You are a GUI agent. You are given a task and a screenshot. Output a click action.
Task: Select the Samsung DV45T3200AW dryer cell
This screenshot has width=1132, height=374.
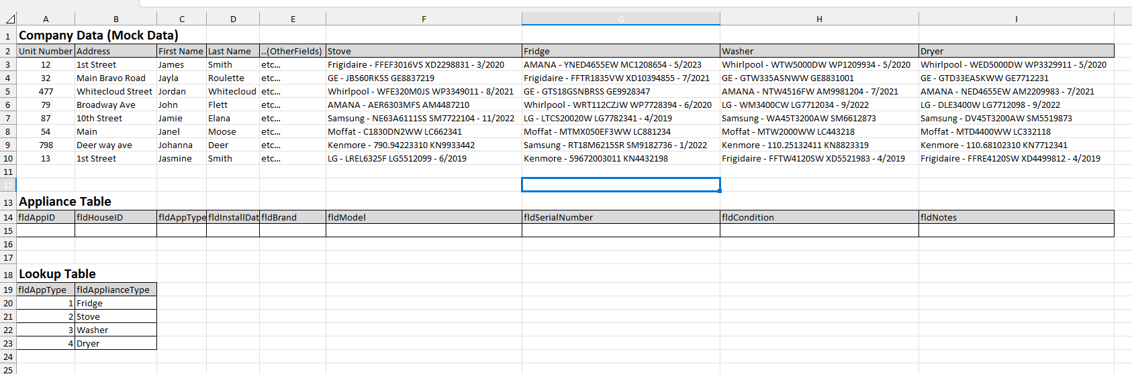(1017, 118)
